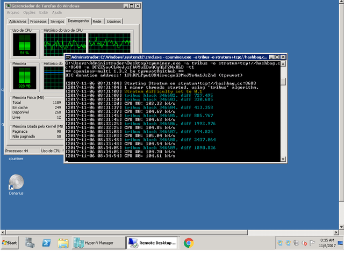Open Google Chrome from taskbar

(189, 243)
